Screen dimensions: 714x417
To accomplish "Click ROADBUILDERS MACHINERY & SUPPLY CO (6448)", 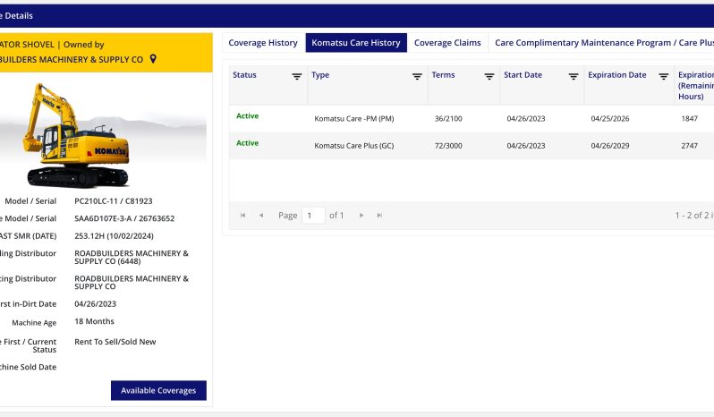I will [x=132, y=257].
